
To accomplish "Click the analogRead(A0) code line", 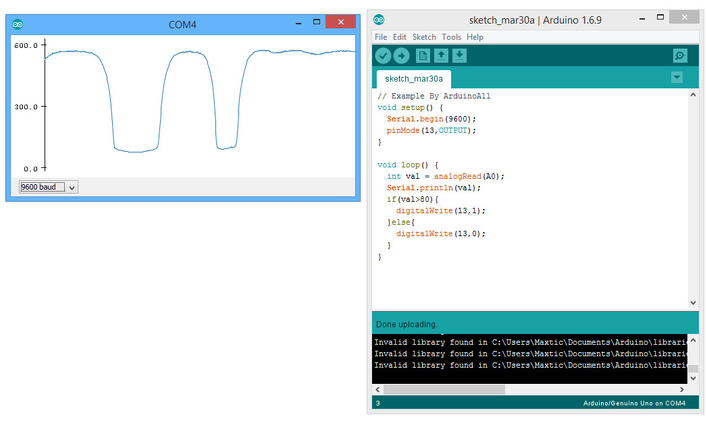I will pos(446,177).
